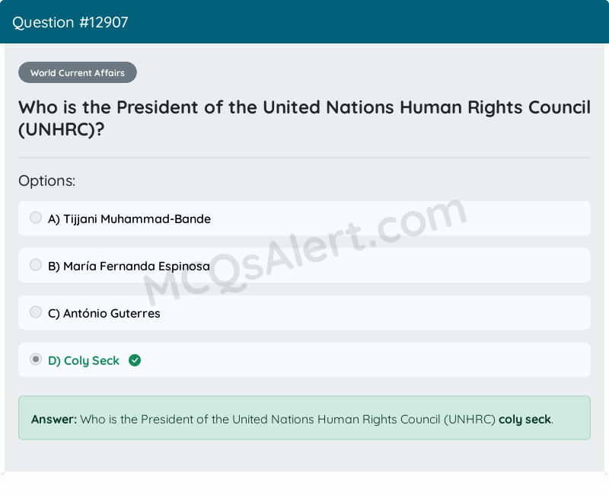
Task: Click option C António Guterres
Action: click(104, 313)
